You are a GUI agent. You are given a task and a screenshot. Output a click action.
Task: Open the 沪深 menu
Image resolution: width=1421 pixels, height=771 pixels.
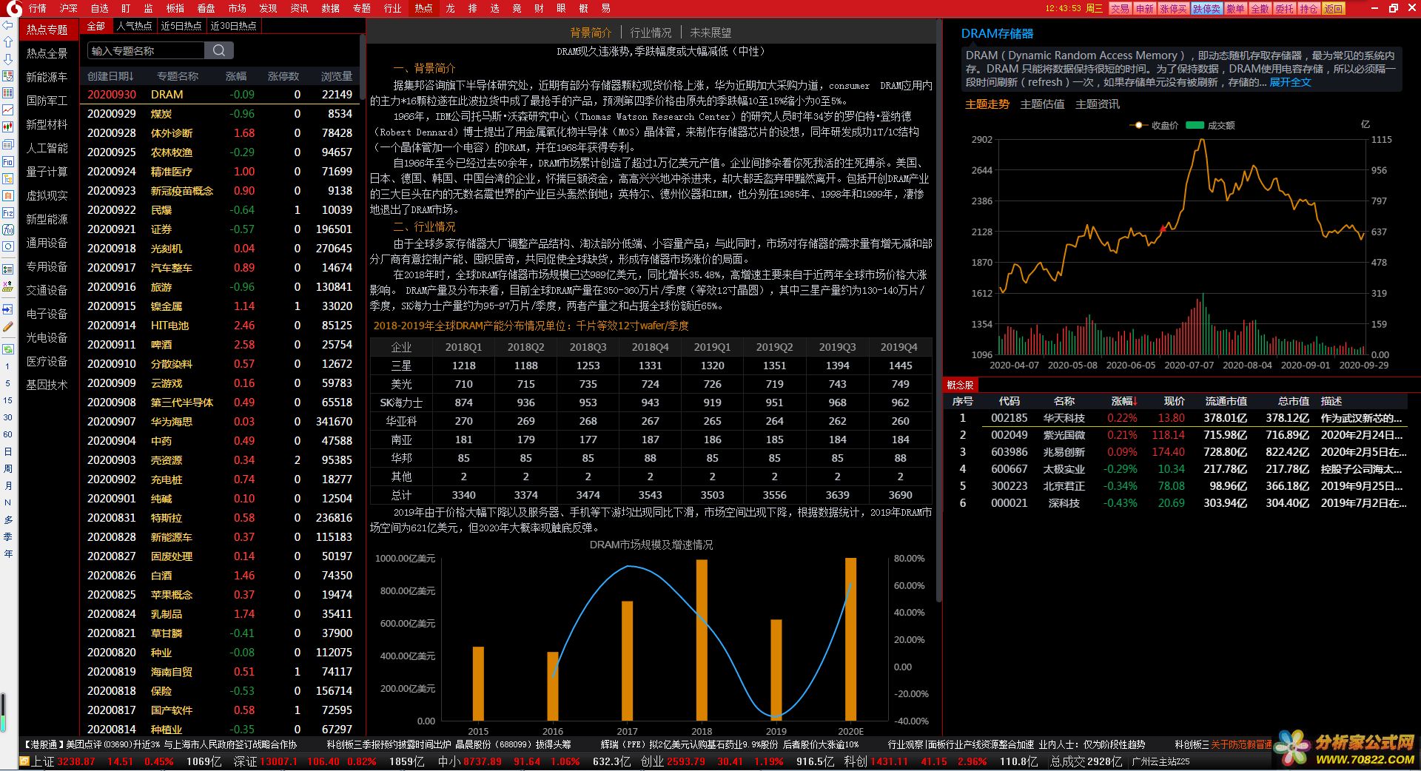(x=68, y=8)
